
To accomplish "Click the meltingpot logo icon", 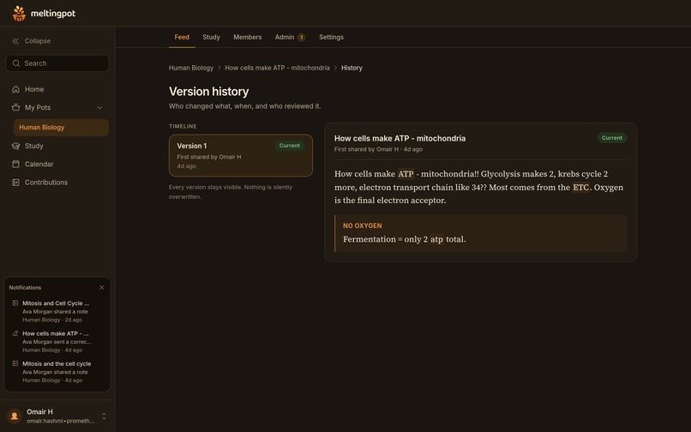I will 19,13.
